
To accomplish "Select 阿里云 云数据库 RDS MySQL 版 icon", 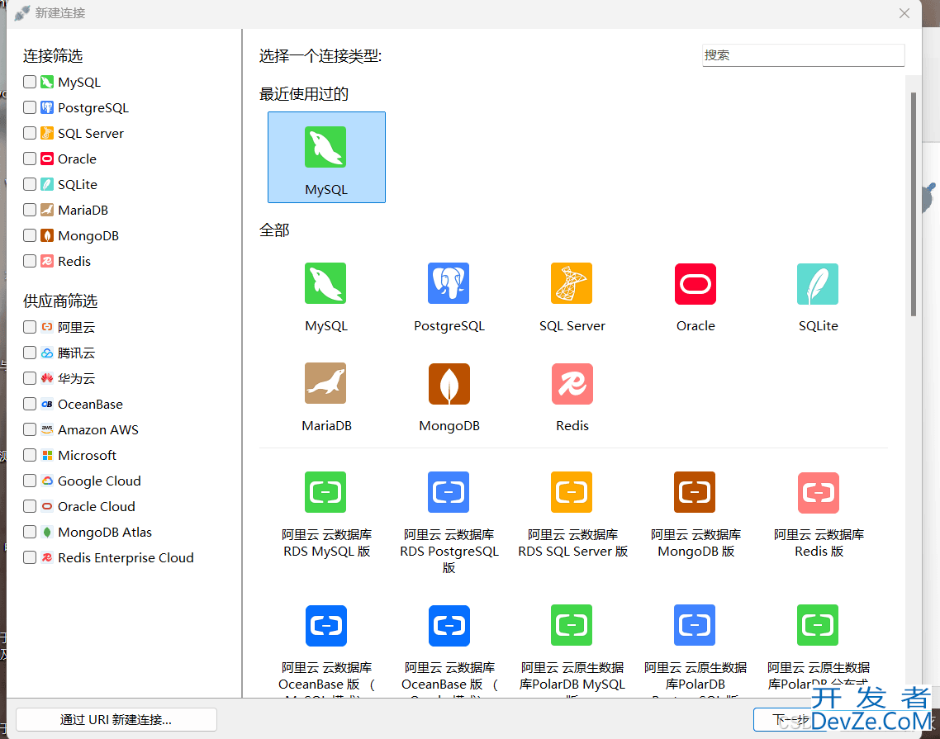I will click(325, 492).
